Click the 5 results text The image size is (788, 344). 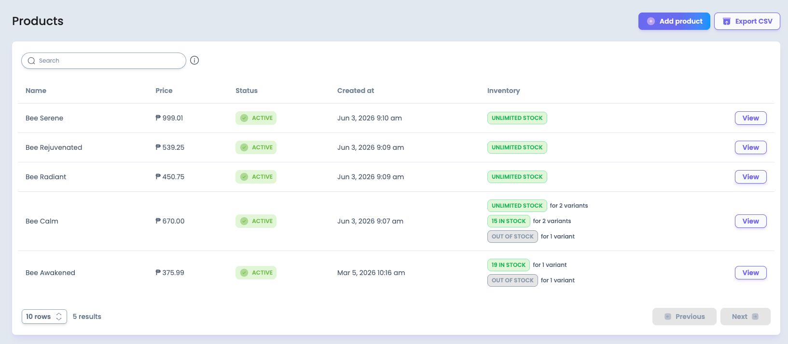tap(87, 317)
